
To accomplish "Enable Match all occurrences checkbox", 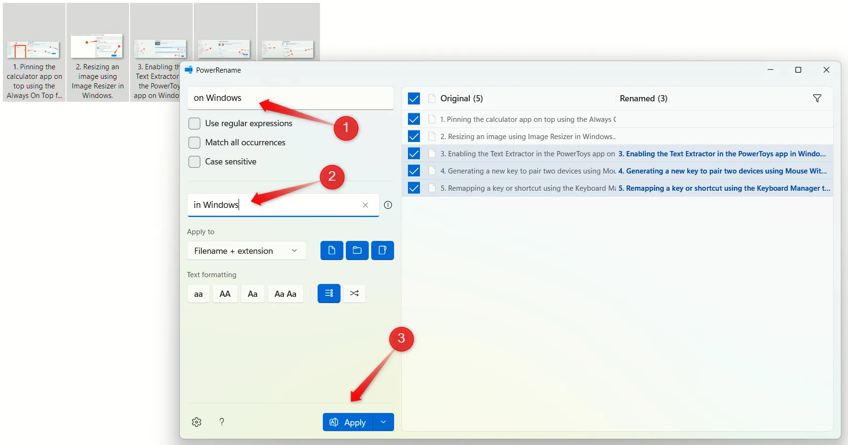I will click(194, 142).
